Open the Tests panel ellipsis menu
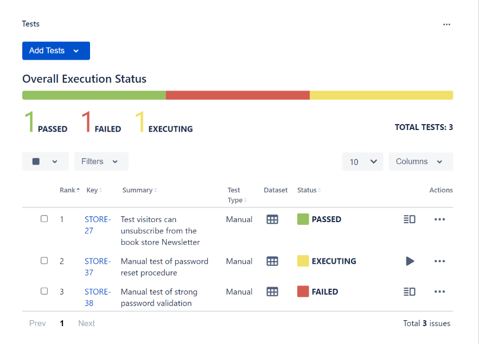The width and height of the screenshot is (479, 344). point(446,24)
